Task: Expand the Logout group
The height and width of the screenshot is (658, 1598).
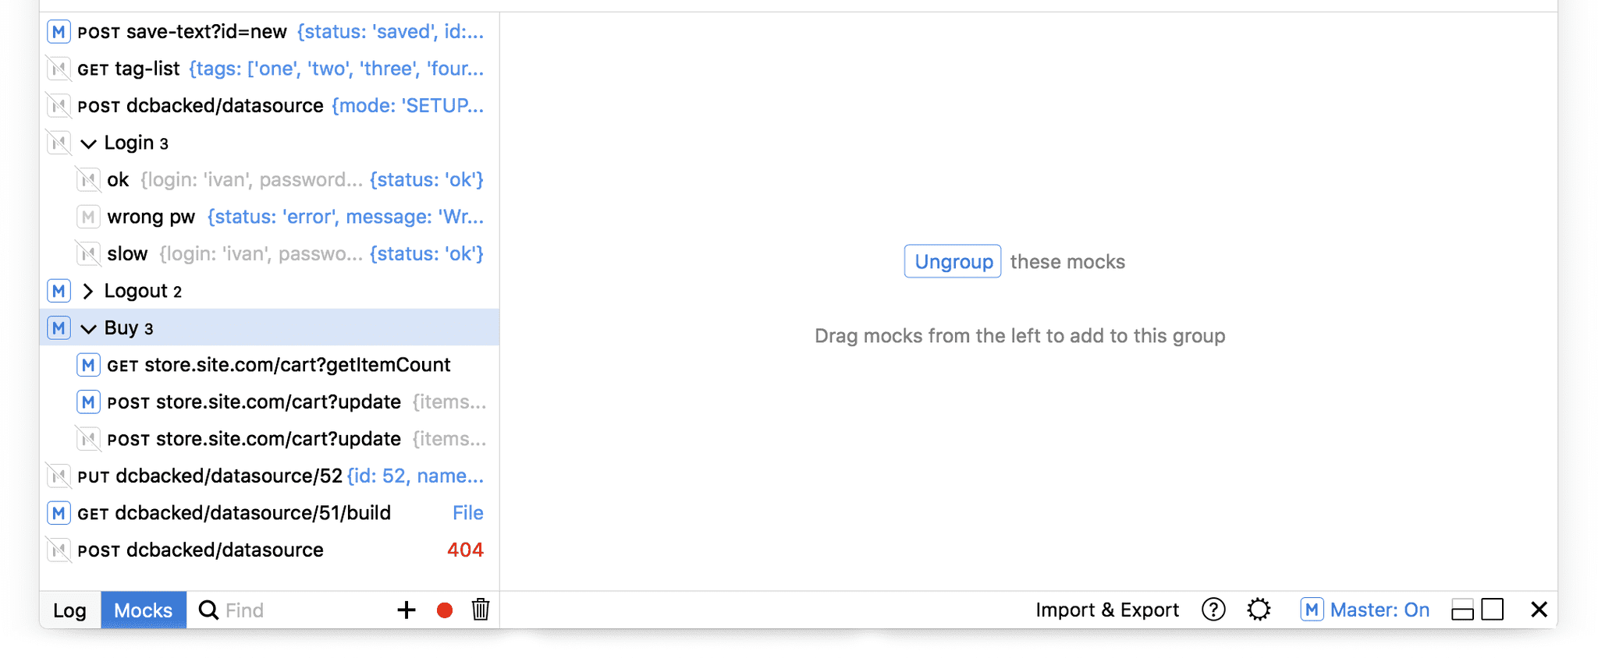Action: click(87, 290)
